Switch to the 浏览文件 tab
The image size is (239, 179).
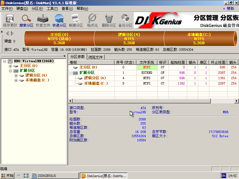pos(96,57)
